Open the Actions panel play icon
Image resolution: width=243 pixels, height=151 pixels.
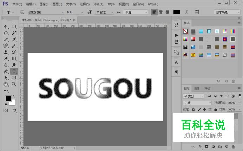tap(176, 35)
